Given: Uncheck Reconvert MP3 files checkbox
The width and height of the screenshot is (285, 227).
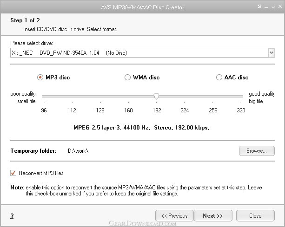Looking at the screenshot, I should point(13,173).
